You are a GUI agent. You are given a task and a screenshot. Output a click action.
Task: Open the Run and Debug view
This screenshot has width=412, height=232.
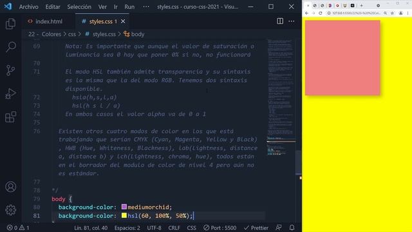click(10, 93)
